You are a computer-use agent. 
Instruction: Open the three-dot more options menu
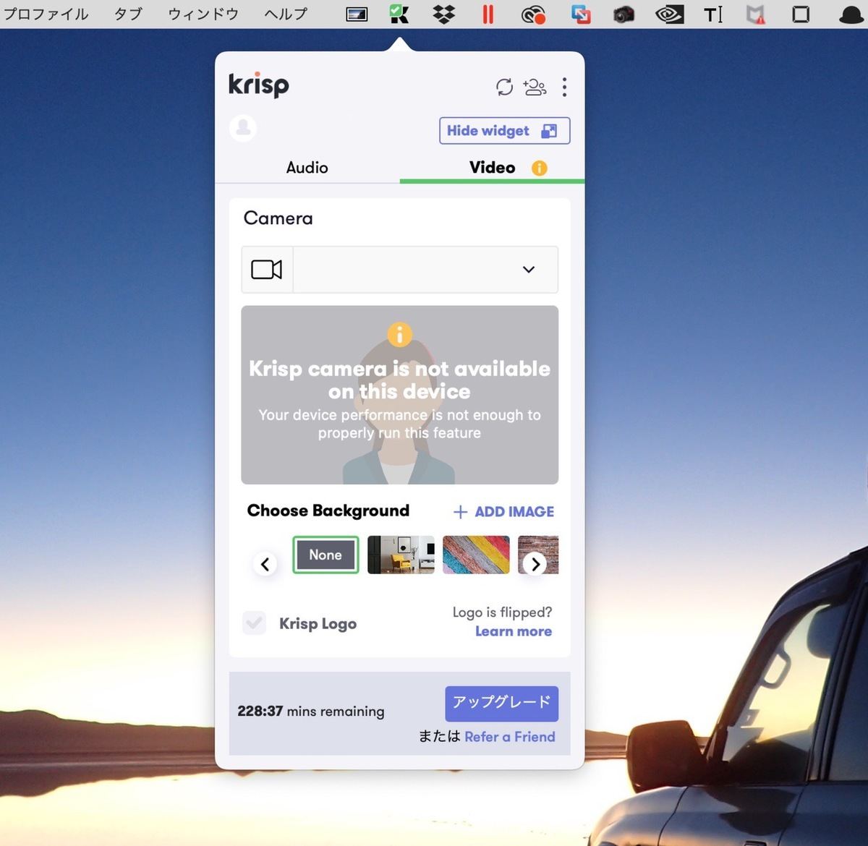(x=564, y=87)
